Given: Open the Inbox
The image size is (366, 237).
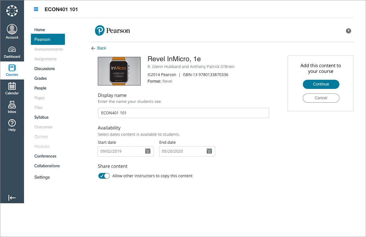Looking at the screenshot, I should click(12, 107).
